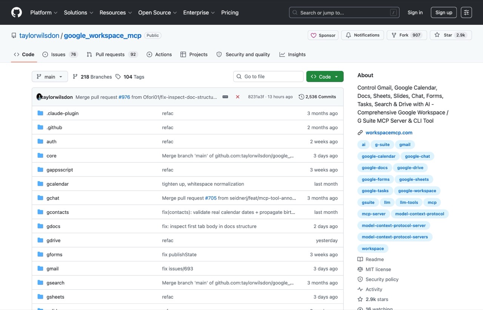The image size is (483, 310).
Task: Open the auth folder
Action: [51, 142]
